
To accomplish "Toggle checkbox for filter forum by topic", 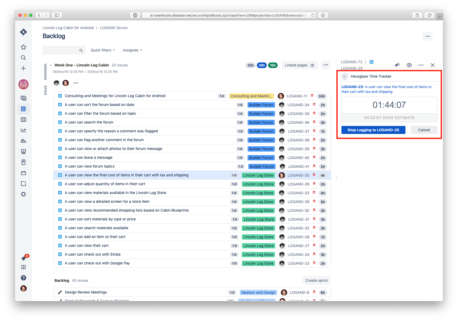I will (x=60, y=113).
